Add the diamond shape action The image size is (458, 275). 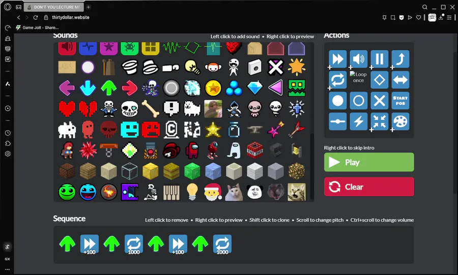[380, 80]
